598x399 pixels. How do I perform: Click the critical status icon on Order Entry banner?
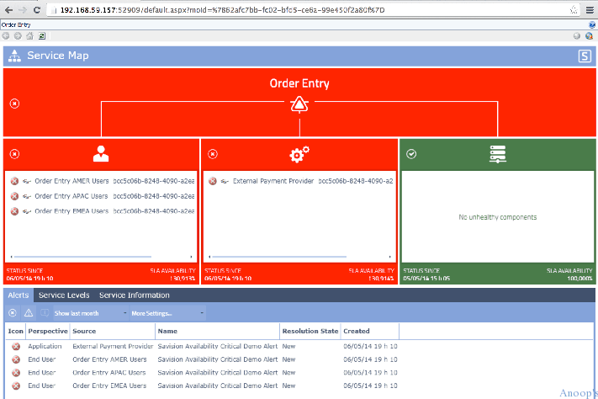14,104
